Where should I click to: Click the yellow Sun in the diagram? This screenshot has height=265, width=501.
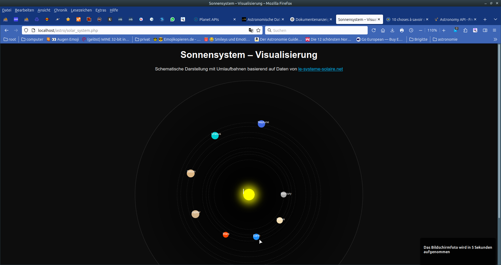pyautogui.click(x=249, y=195)
